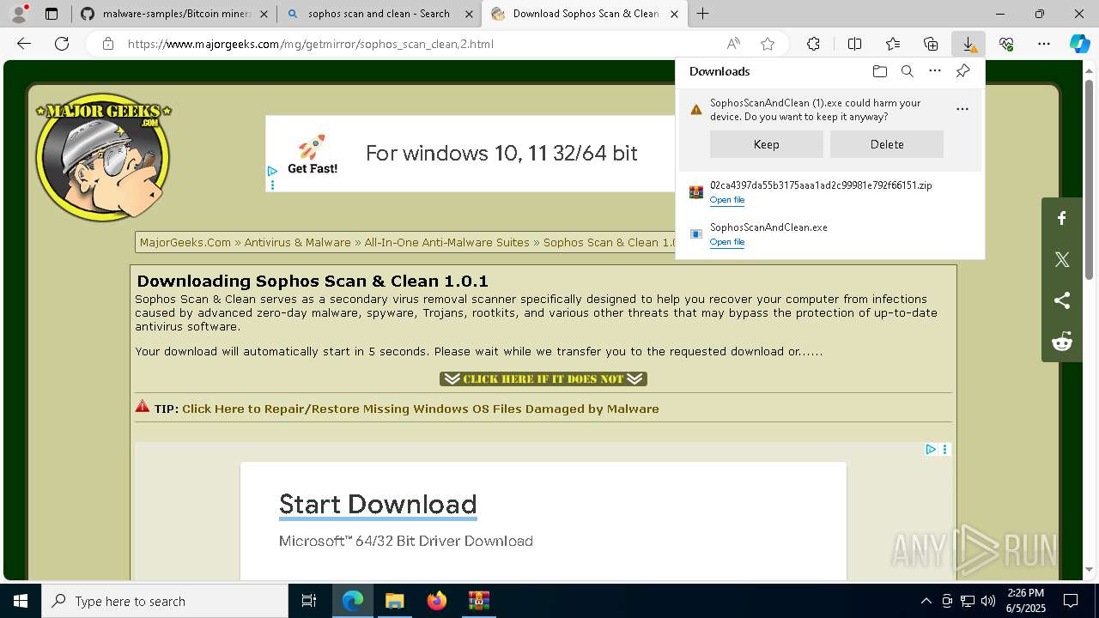1099x618 pixels.
Task: Open file link for SophosScanAndClean.exe
Action: coord(726,242)
